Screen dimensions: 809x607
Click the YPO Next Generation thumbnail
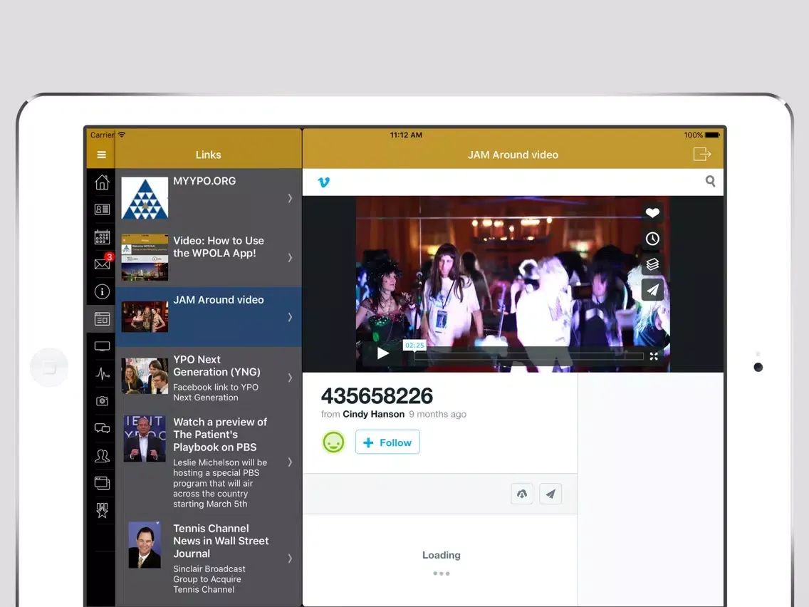(145, 375)
